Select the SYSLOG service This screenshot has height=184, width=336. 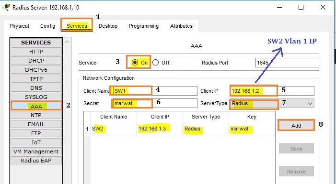36,97
